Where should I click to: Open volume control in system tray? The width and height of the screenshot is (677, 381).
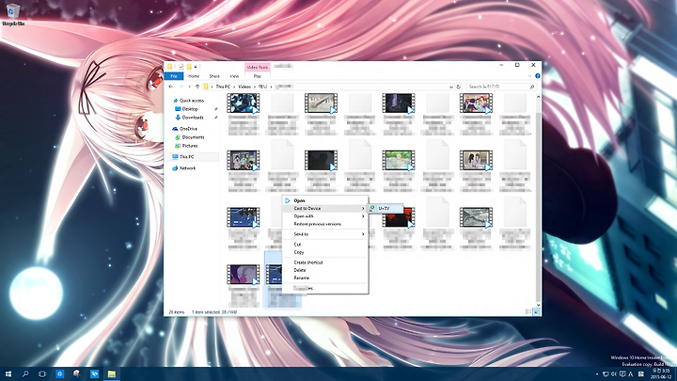(x=613, y=374)
